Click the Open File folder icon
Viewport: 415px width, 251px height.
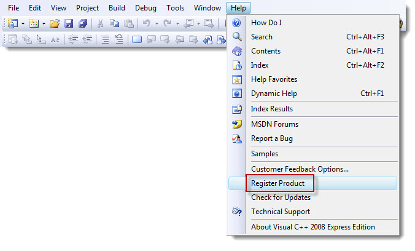coord(55,23)
